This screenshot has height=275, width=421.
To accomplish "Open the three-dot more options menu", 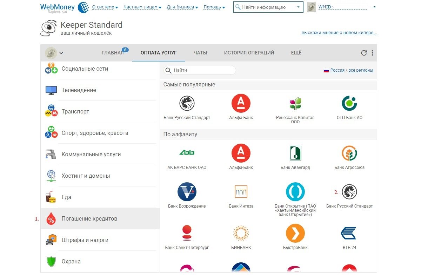I will 372,53.
